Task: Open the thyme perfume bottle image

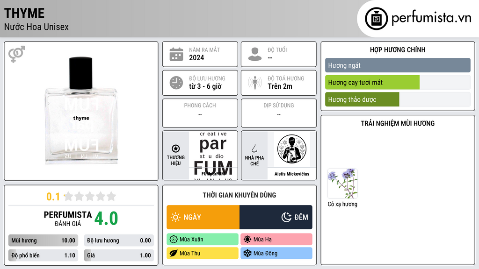Action: click(x=81, y=110)
